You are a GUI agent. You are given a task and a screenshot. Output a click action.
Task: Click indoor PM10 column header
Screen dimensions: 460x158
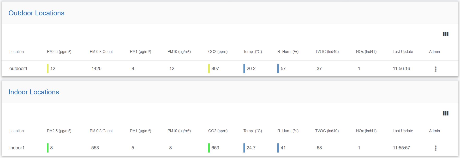[x=179, y=131]
